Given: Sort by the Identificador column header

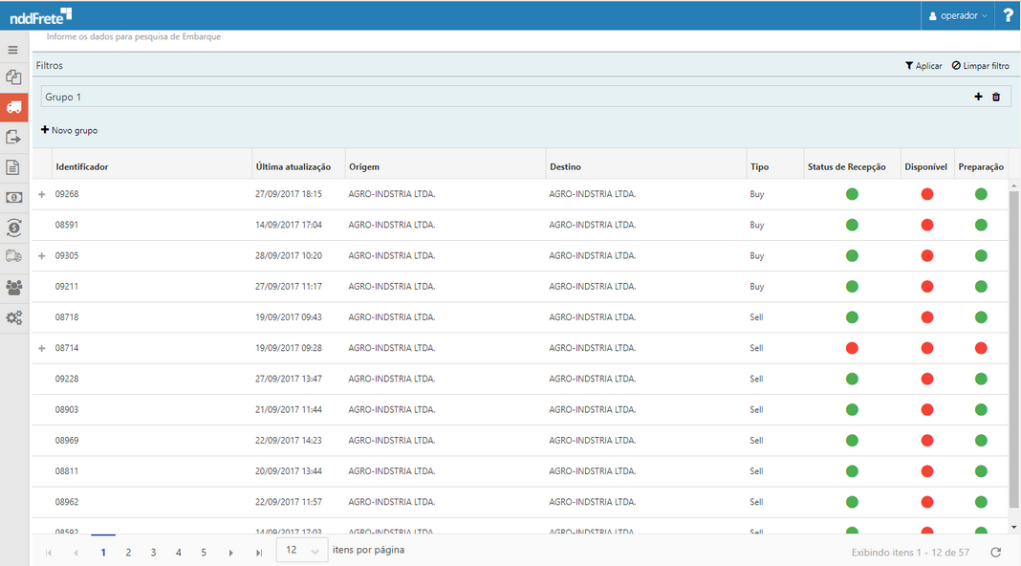Looking at the screenshot, I should pyautogui.click(x=82, y=166).
